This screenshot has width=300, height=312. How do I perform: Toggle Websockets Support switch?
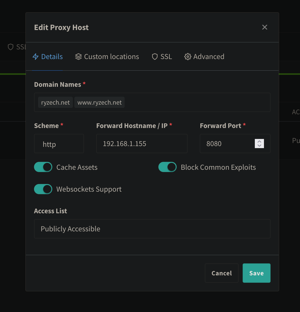tap(43, 189)
